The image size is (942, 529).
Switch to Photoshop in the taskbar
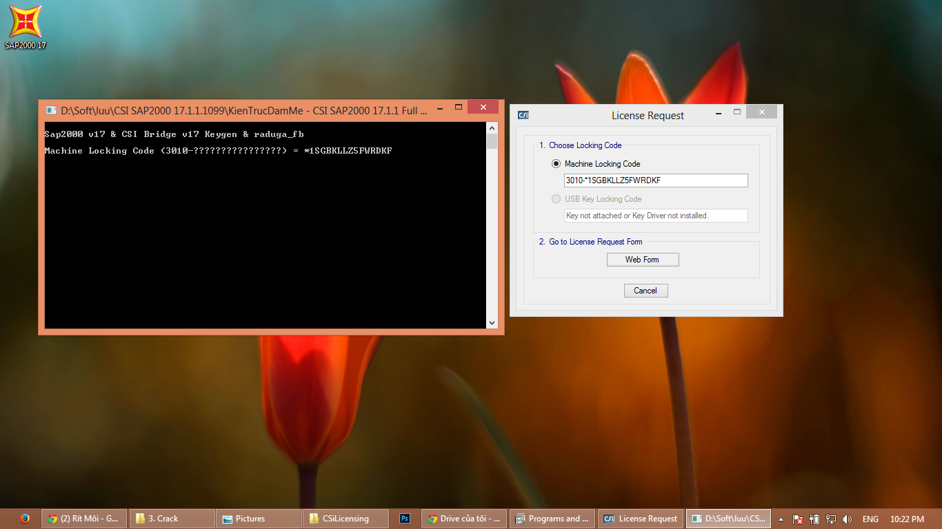pyautogui.click(x=405, y=519)
